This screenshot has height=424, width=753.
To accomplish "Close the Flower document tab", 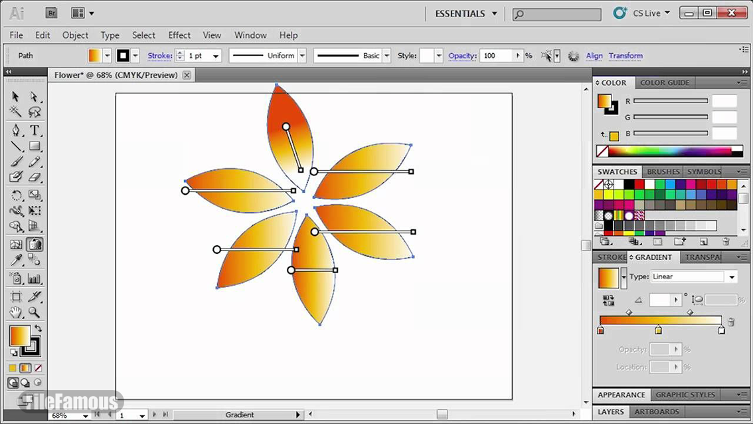I will [187, 75].
